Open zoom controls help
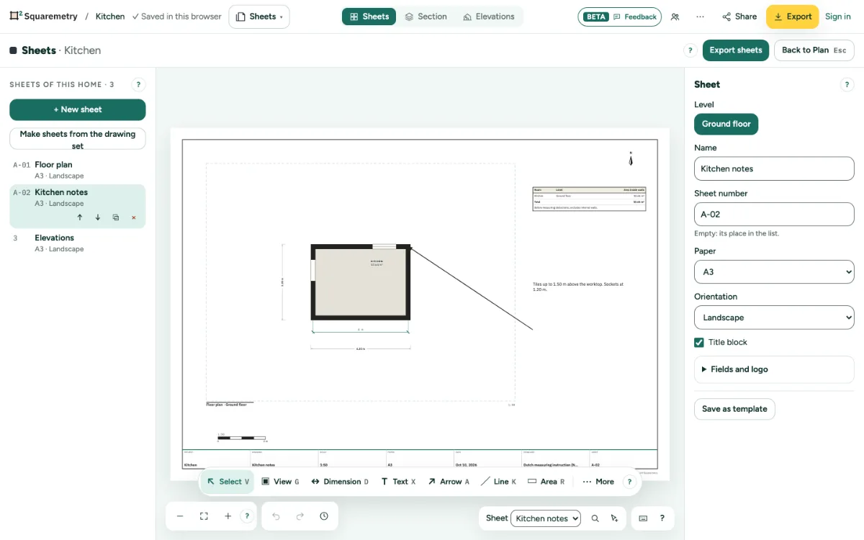The height and width of the screenshot is (540, 864). pos(247,516)
